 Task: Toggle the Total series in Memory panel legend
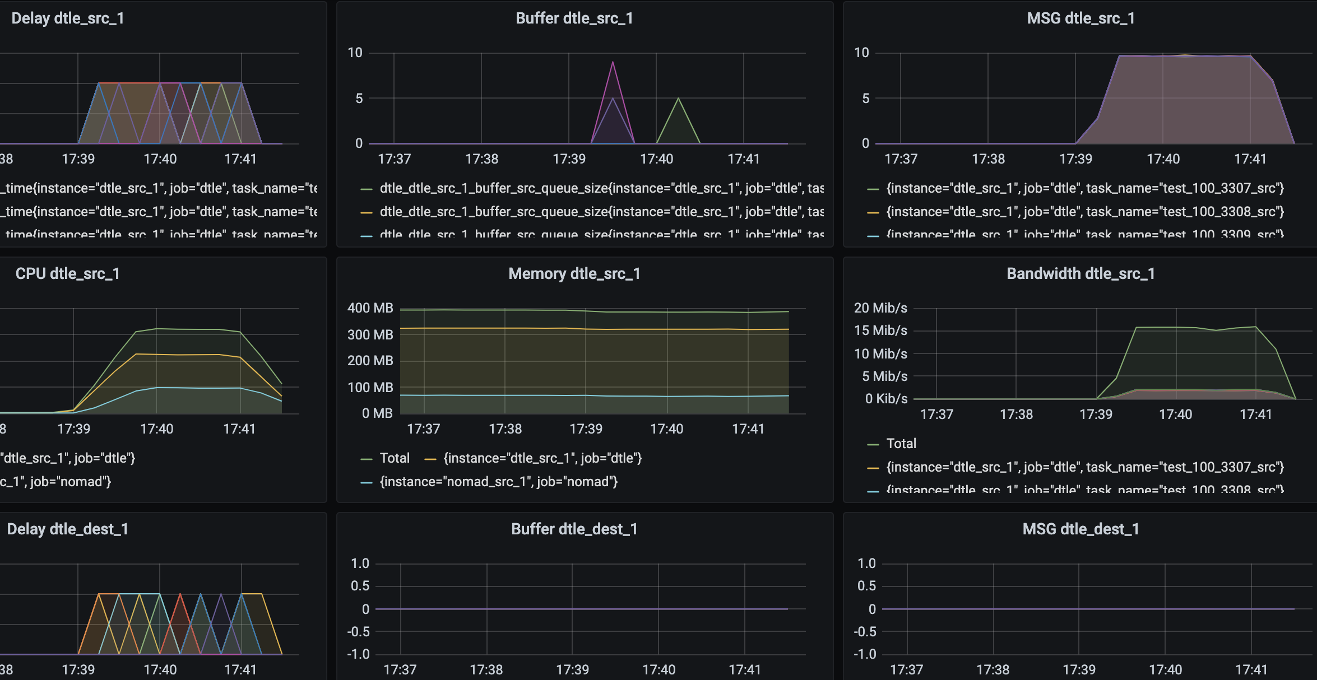(x=395, y=458)
